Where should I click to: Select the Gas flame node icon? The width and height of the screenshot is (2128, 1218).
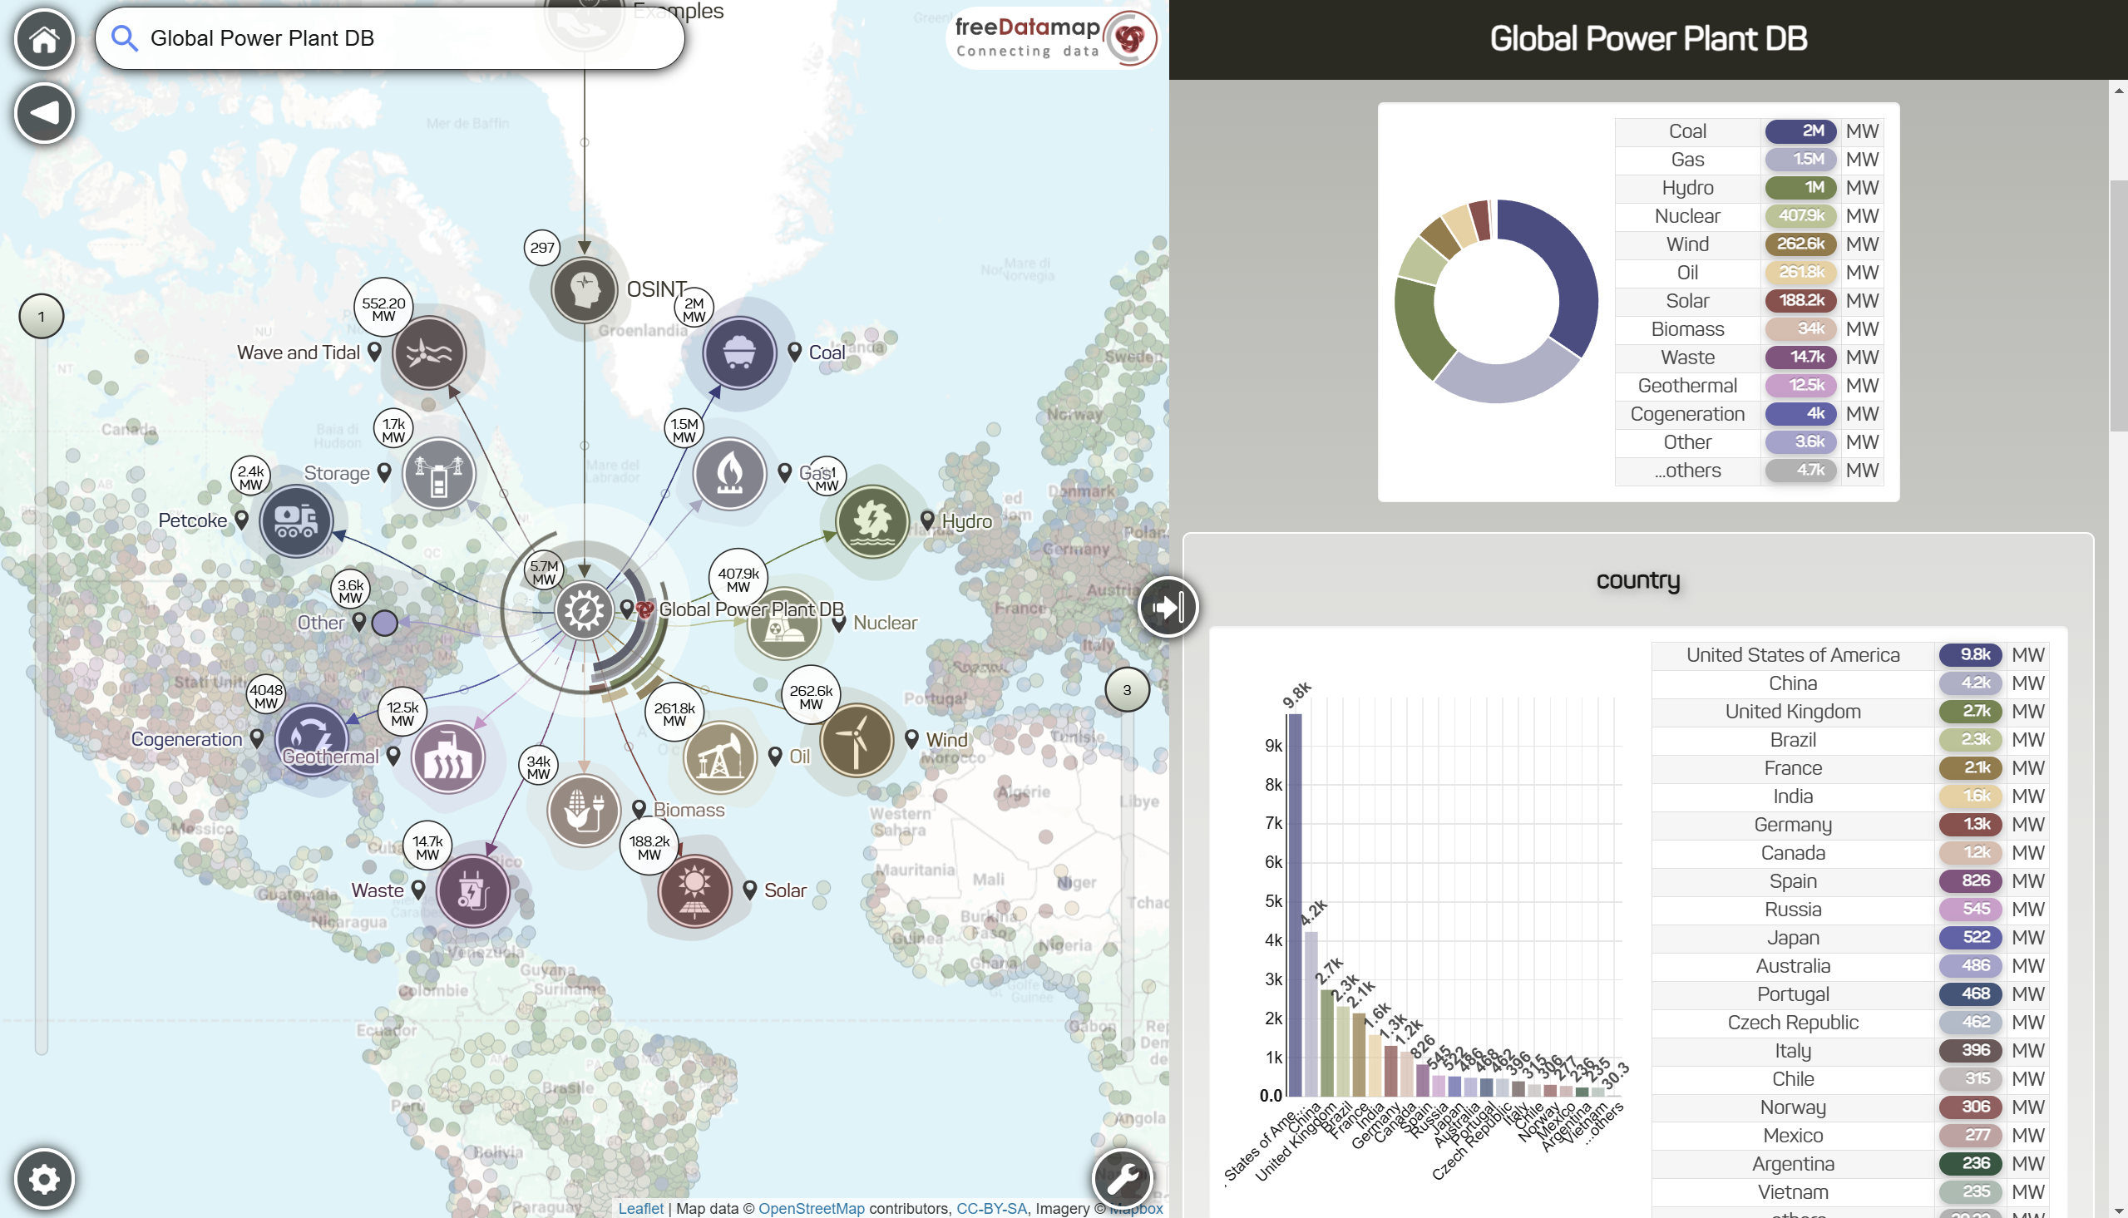coord(729,473)
